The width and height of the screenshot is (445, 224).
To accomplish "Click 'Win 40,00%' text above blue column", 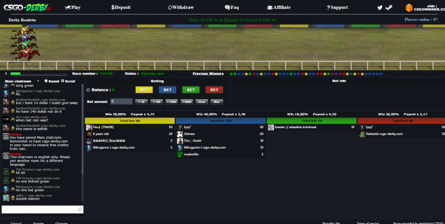I will [x=206, y=114].
